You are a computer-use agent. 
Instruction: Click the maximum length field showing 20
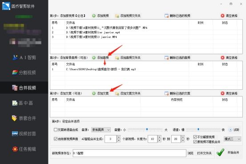click(176, 139)
